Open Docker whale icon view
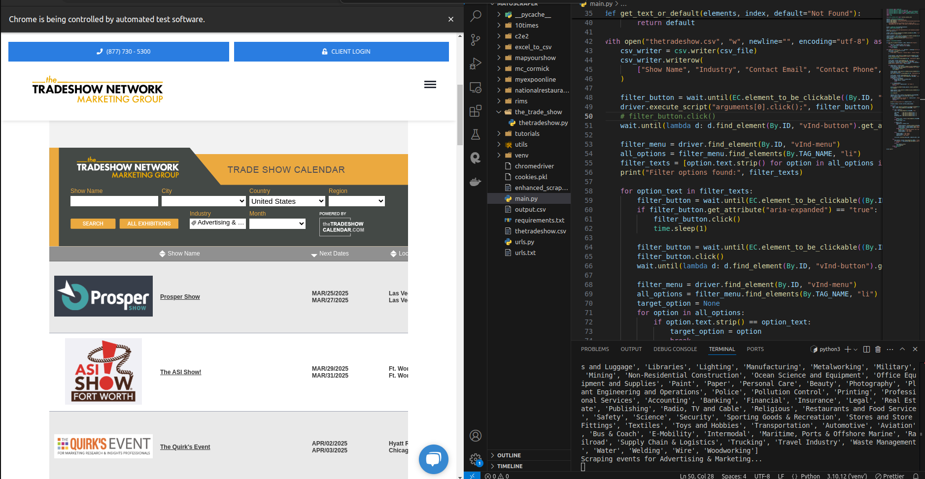This screenshot has height=479, width=925. pyautogui.click(x=476, y=182)
